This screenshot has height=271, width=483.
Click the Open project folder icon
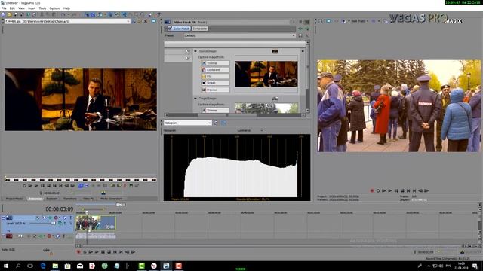(x=10, y=14)
